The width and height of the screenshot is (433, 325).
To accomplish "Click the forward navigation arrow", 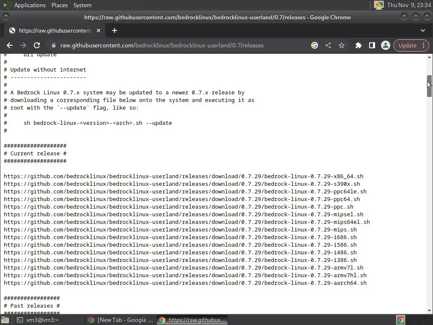I will pos(23,45).
